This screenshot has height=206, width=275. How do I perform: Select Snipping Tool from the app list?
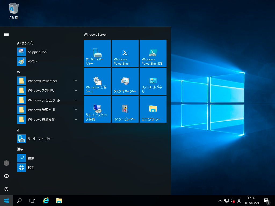pos(38,52)
